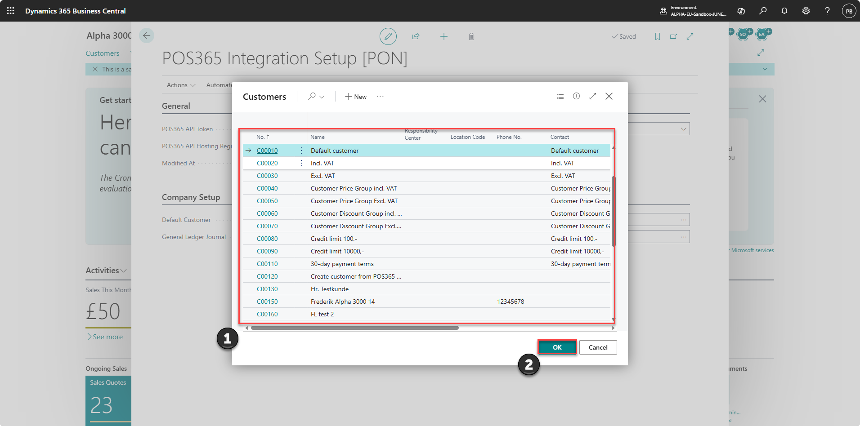Open the PB user account avatar
This screenshot has width=860, height=426.
coord(849,11)
